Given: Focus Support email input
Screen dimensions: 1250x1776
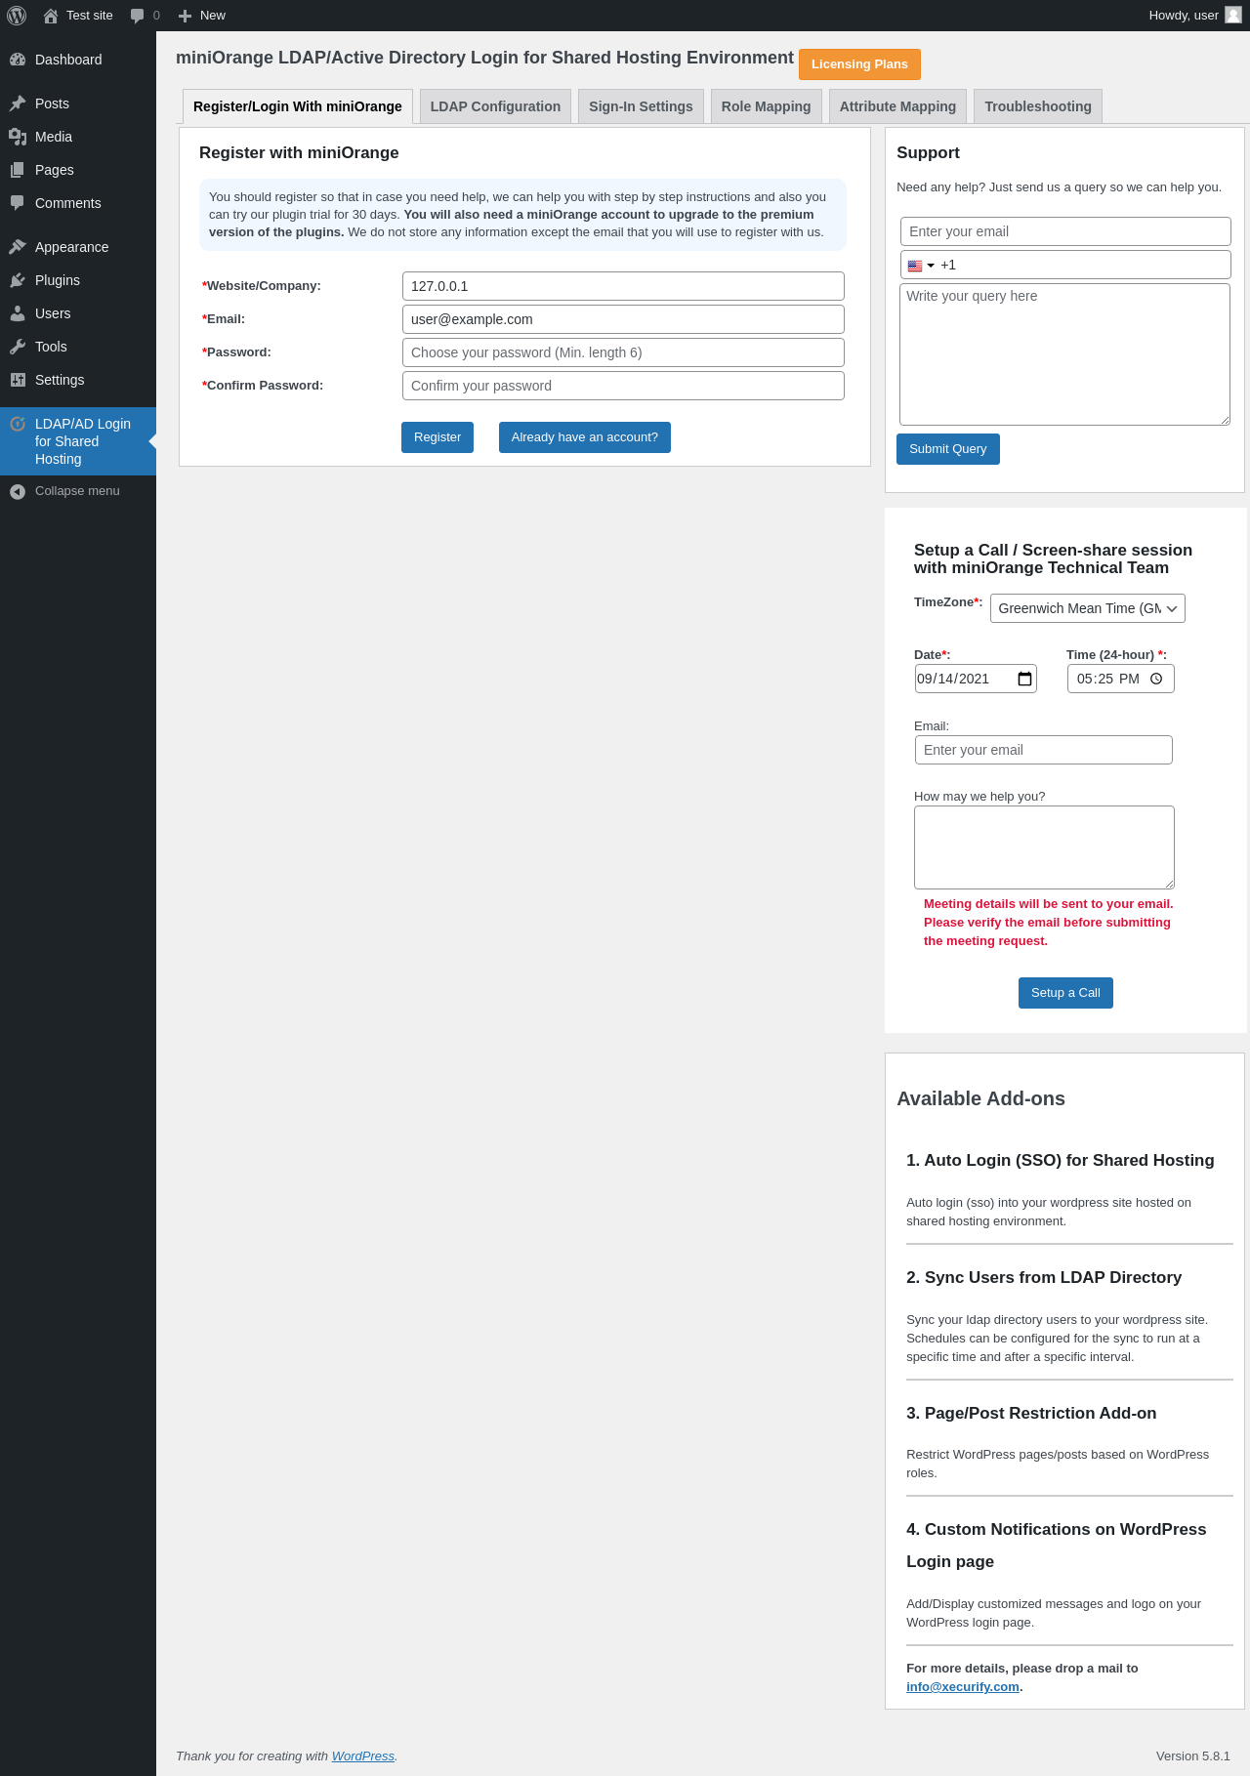Looking at the screenshot, I should coord(1065,231).
